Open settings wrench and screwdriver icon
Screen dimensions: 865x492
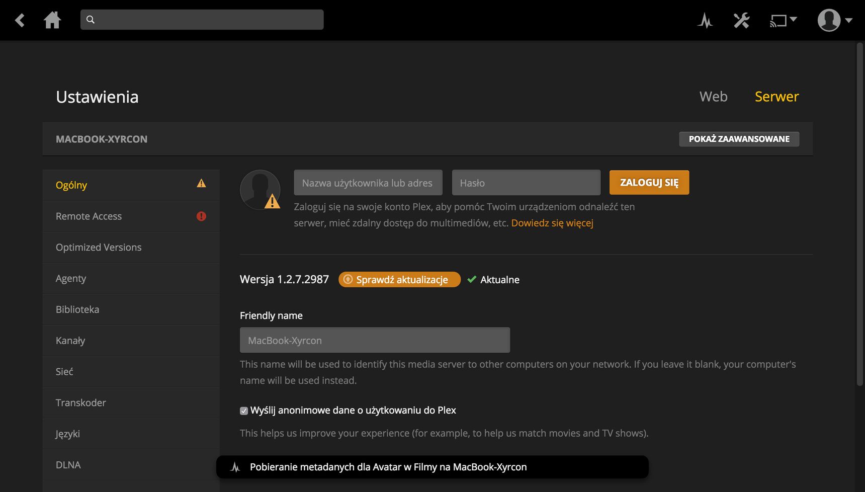(x=741, y=20)
